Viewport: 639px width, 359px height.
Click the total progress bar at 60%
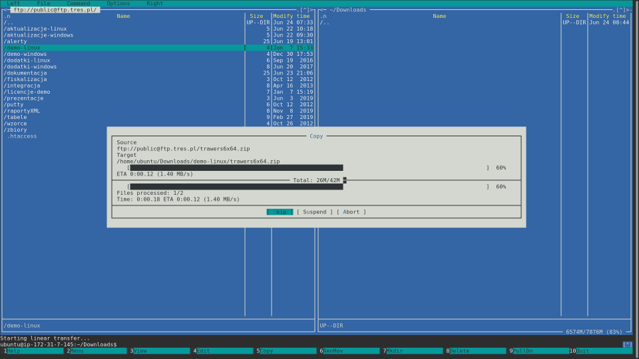(x=308, y=187)
